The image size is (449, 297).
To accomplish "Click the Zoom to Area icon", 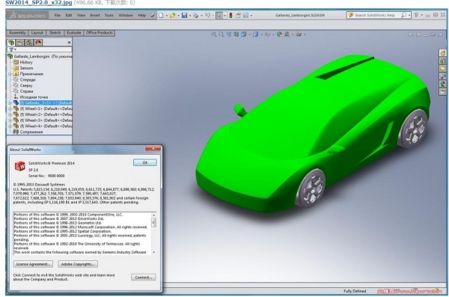I will 222,34.
